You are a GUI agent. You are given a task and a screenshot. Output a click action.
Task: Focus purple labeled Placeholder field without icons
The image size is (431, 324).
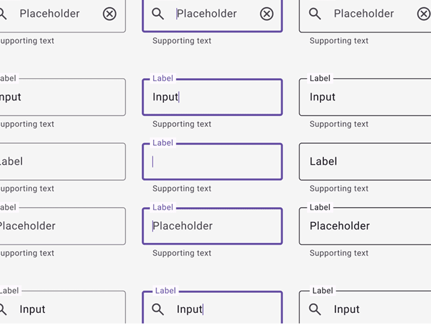point(212,226)
